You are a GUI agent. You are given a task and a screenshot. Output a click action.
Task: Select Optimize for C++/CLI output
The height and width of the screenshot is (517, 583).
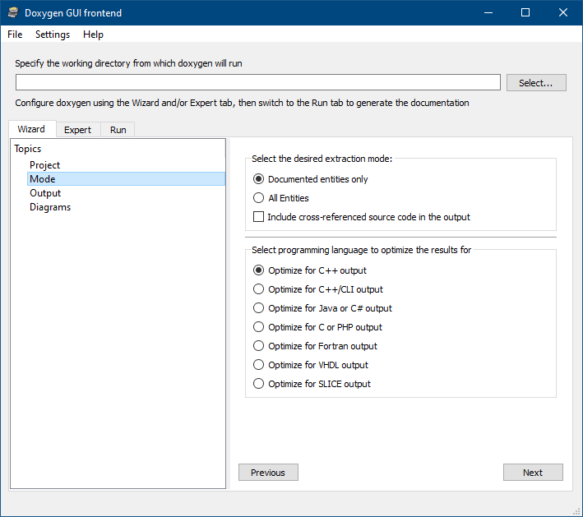[x=259, y=289]
